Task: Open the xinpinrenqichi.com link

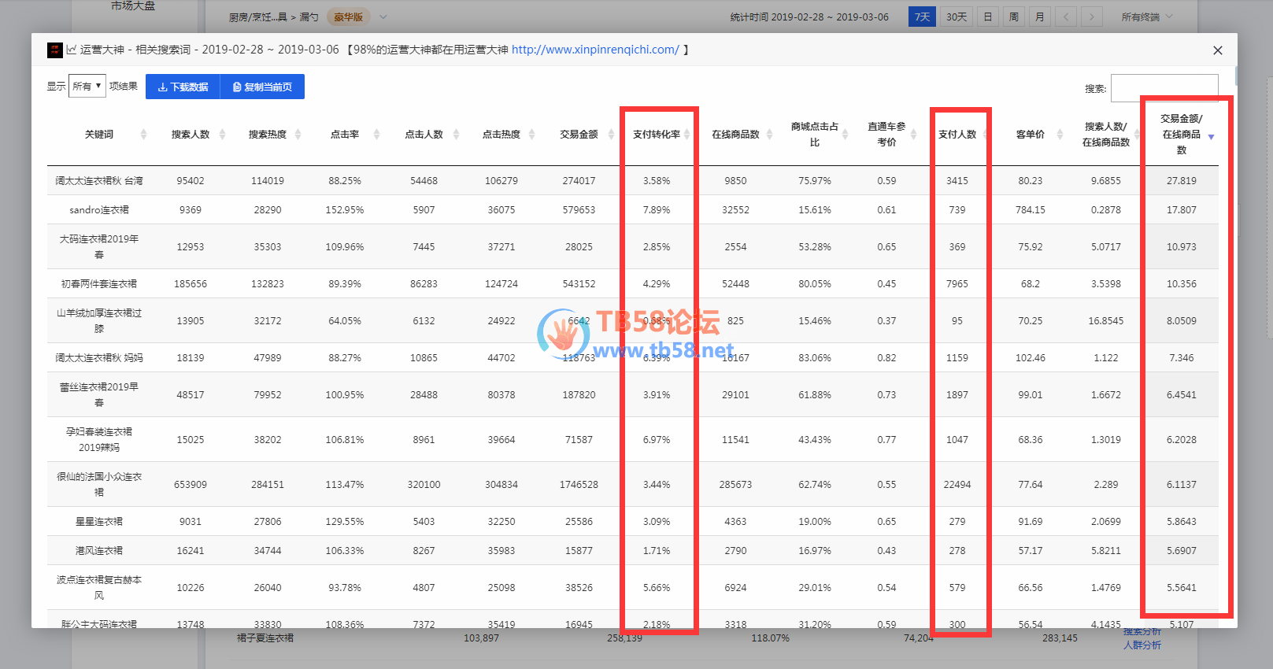Action: point(595,50)
